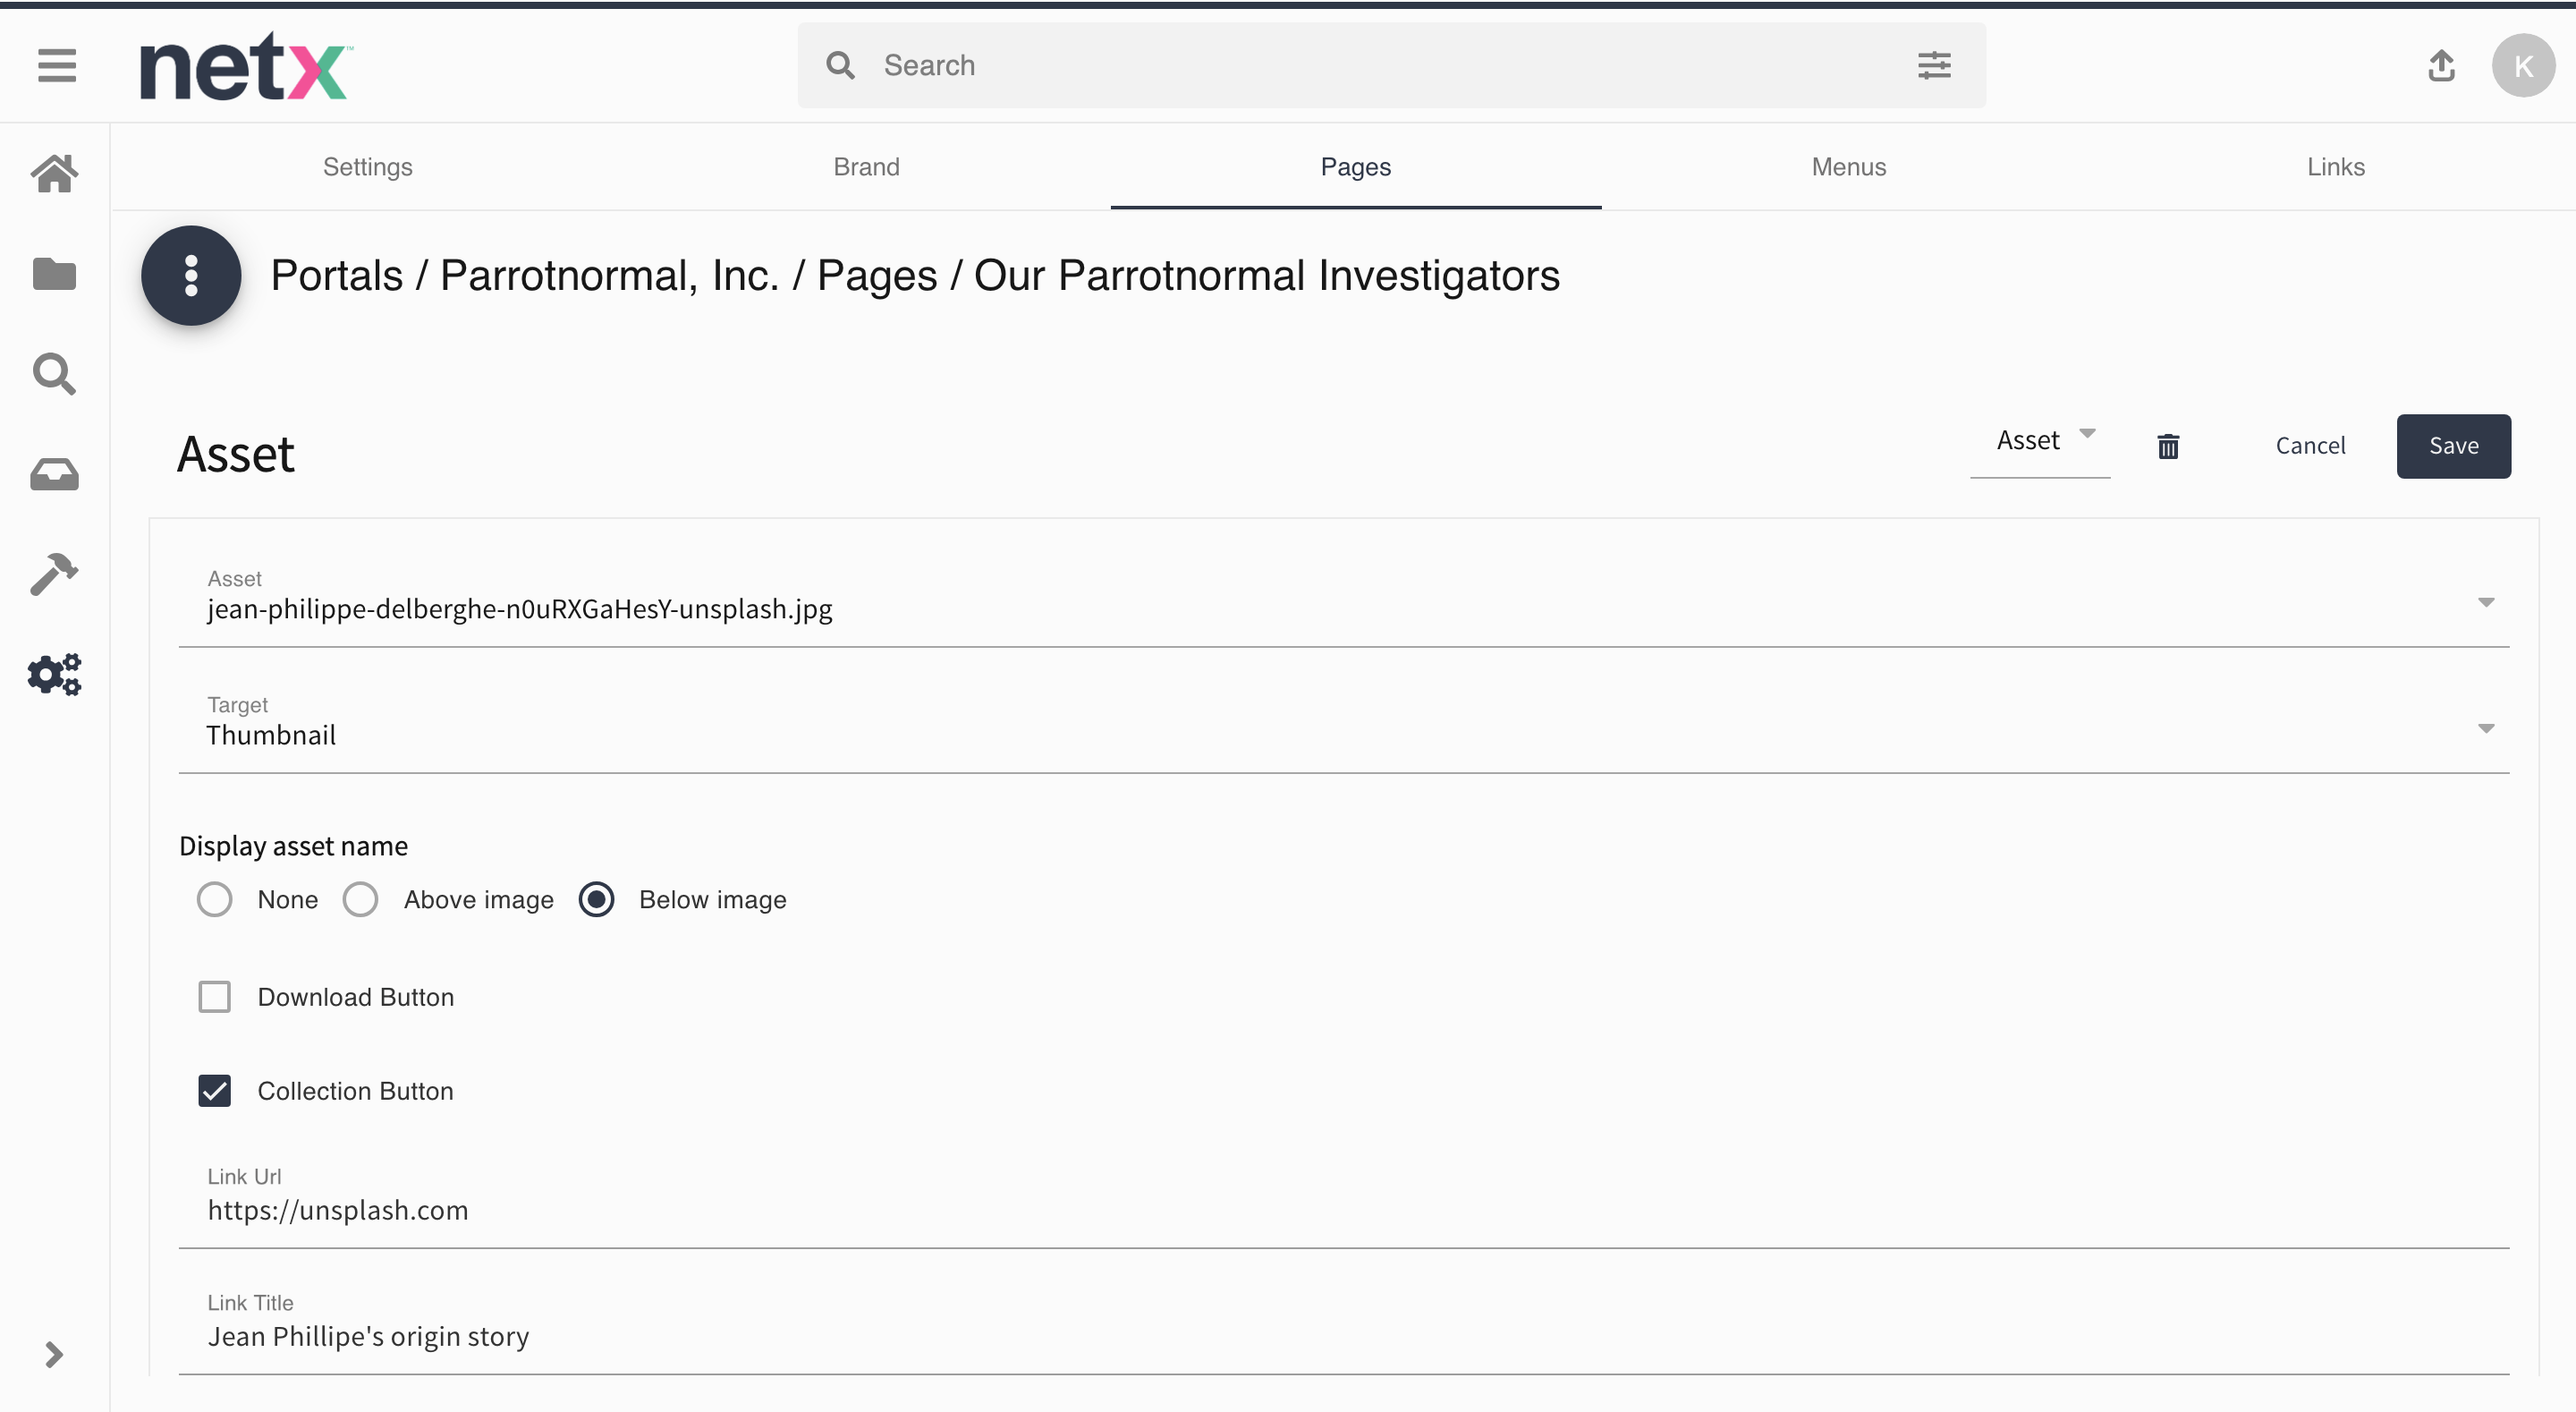Select the None radio option

point(215,899)
